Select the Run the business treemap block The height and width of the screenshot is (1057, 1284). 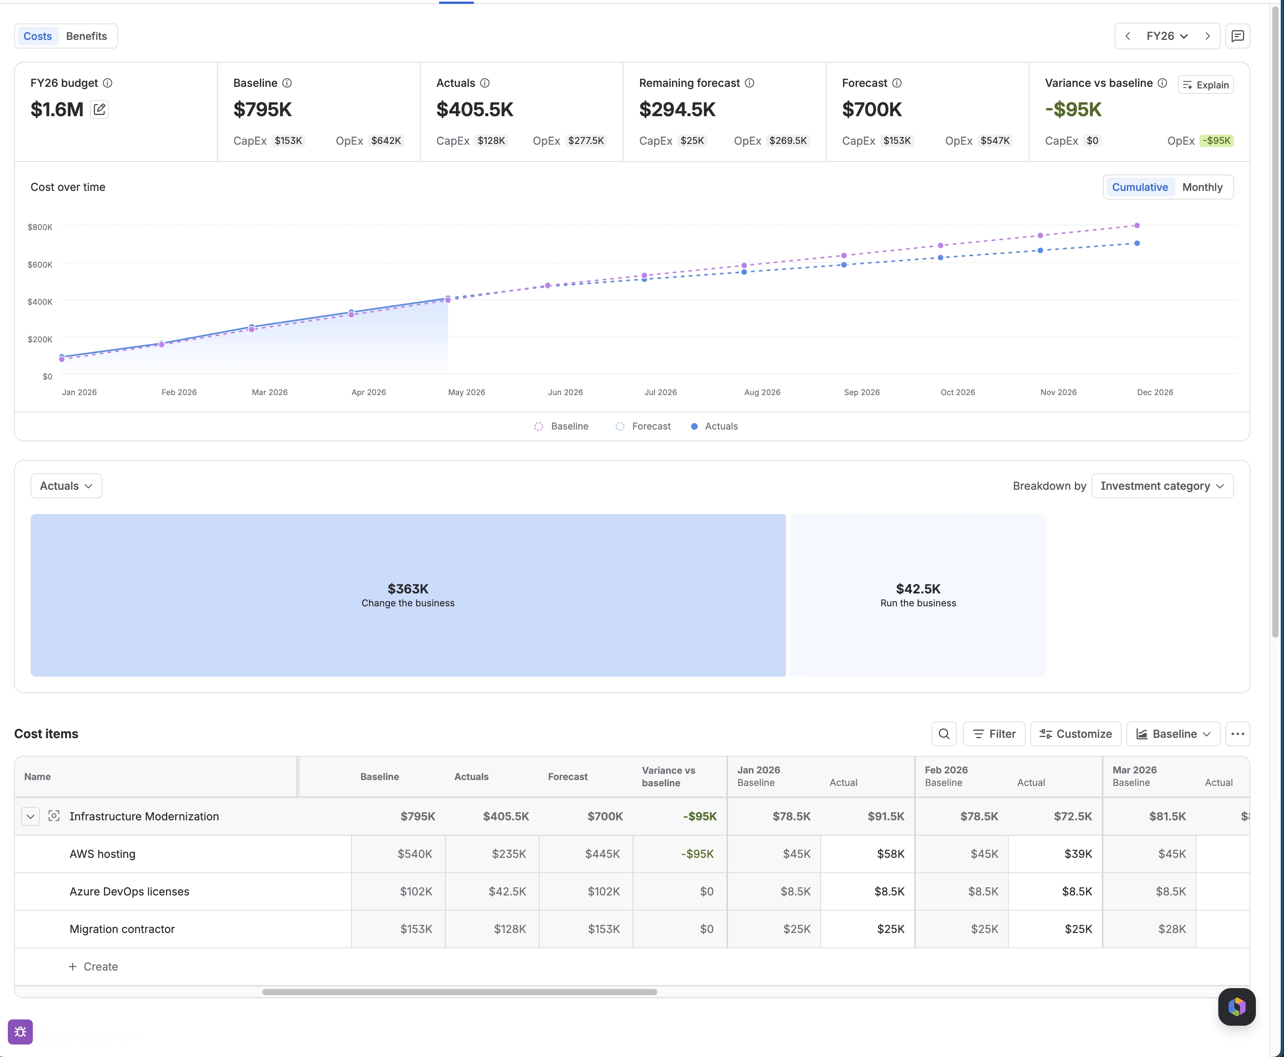(x=918, y=595)
